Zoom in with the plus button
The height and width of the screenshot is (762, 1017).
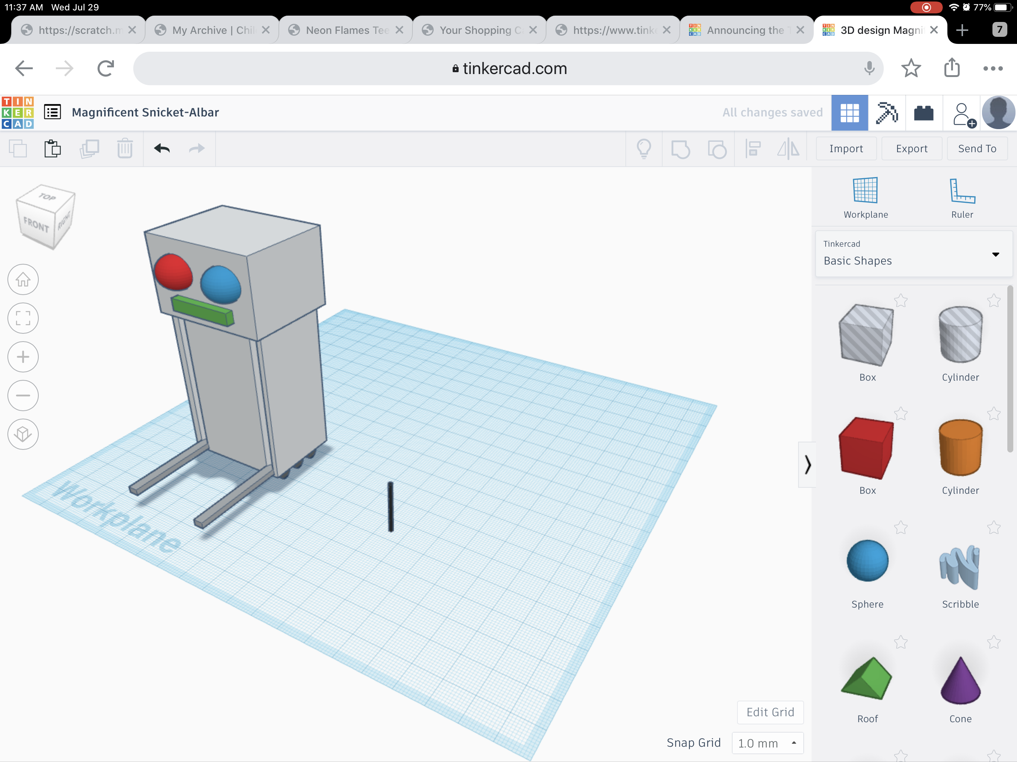[23, 357]
